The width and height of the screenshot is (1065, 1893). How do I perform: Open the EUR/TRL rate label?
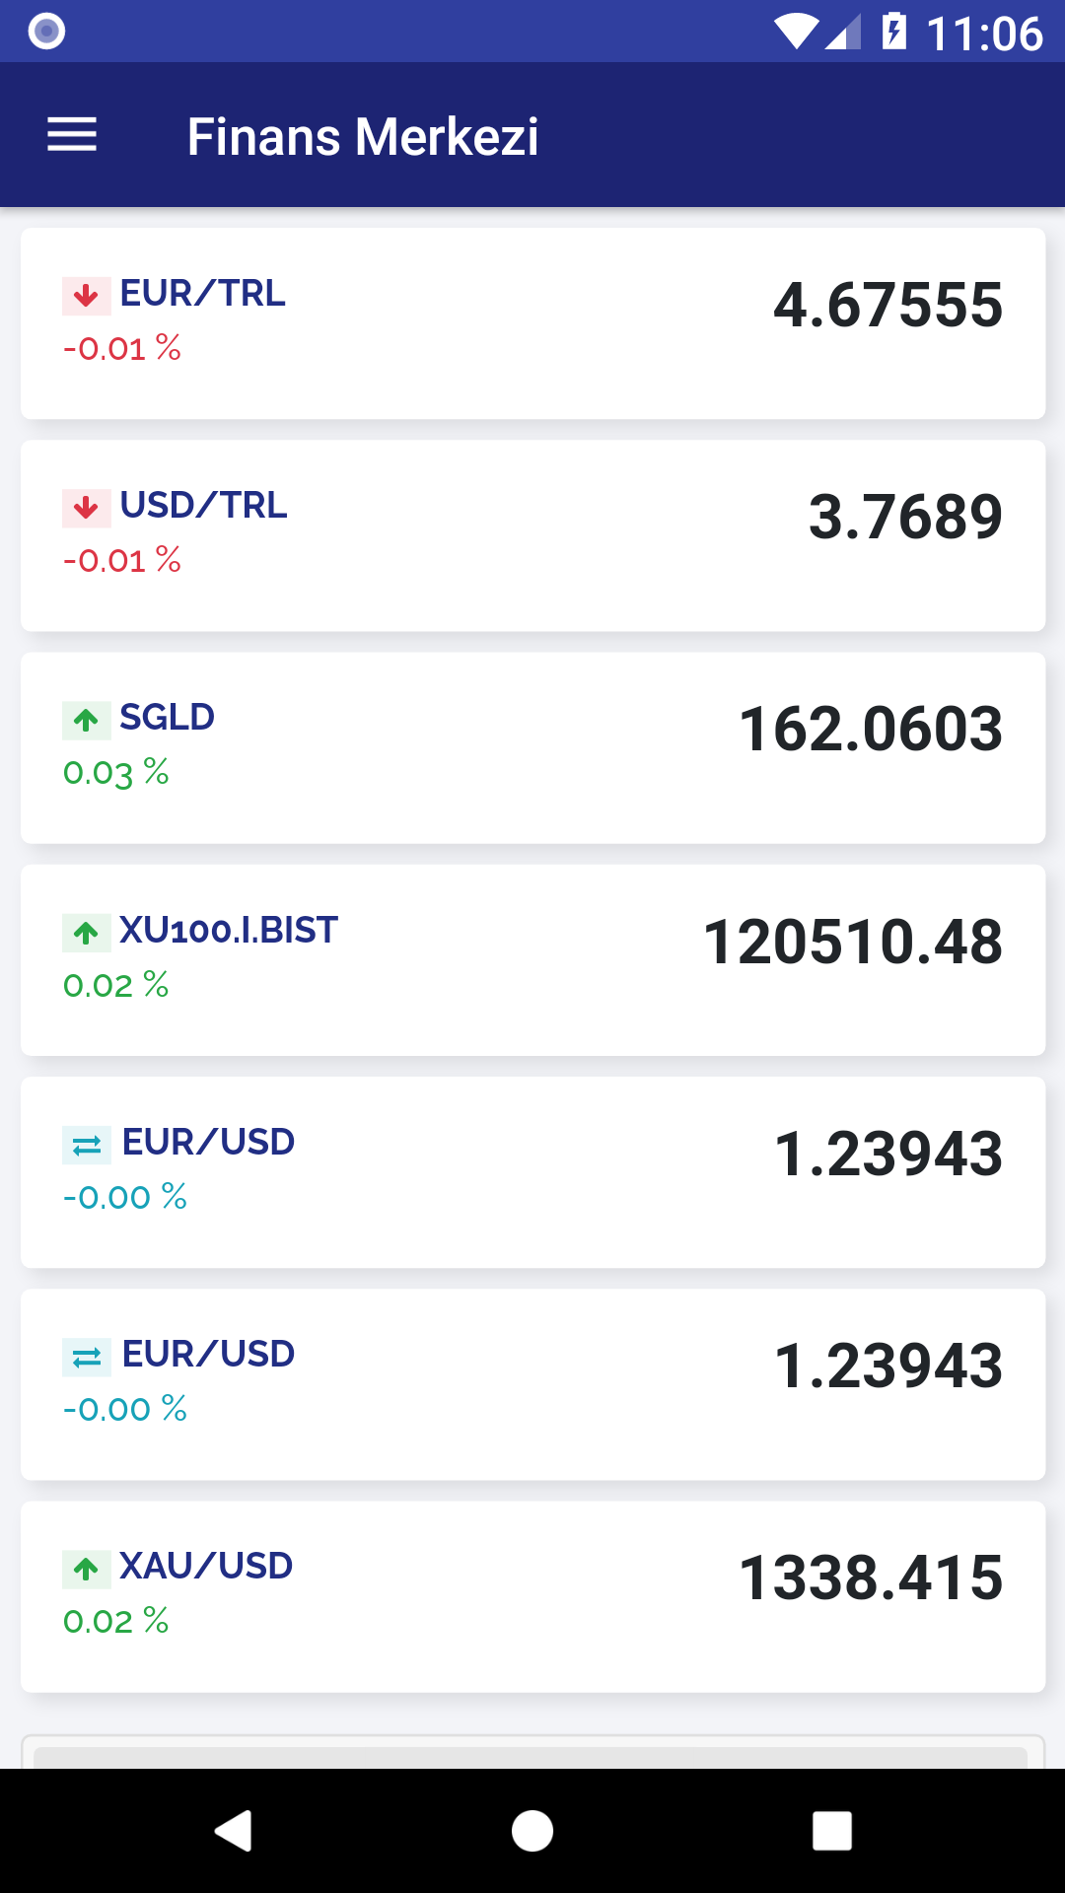[202, 293]
